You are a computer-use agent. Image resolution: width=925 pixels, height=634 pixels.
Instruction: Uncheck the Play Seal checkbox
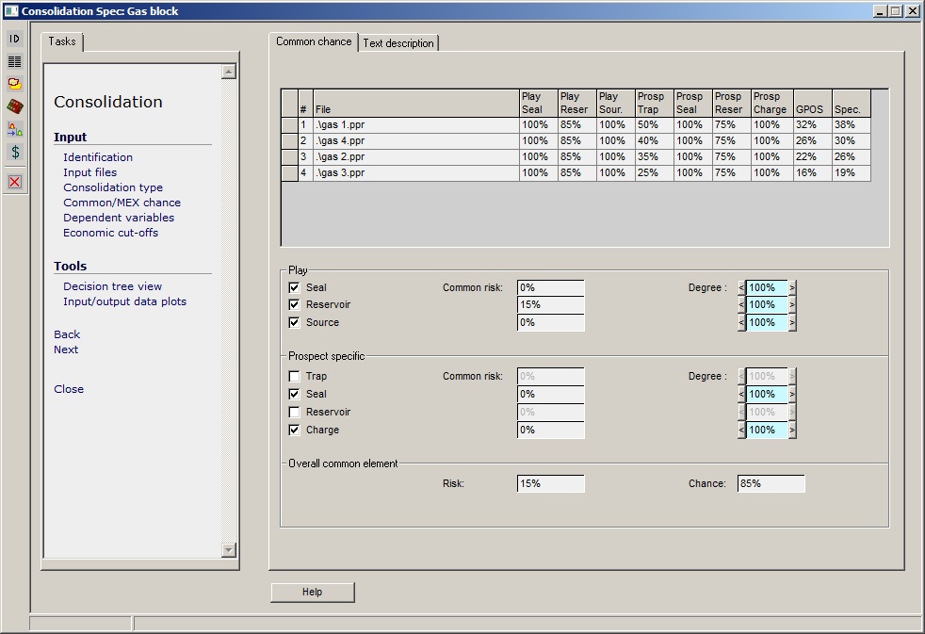295,287
